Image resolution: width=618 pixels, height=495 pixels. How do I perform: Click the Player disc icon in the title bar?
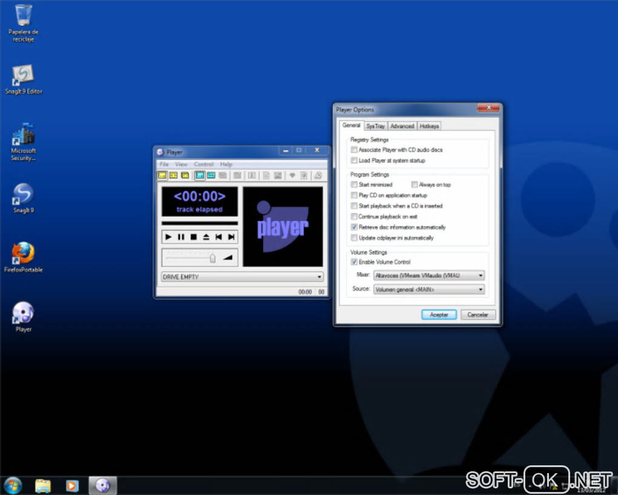pos(161,152)
